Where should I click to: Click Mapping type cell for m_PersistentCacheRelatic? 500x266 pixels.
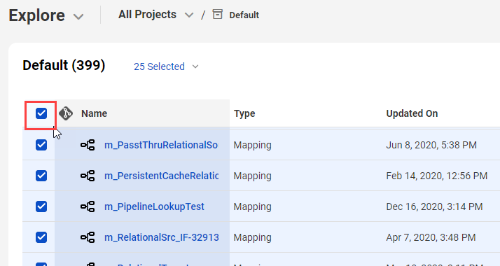(253, 176)
